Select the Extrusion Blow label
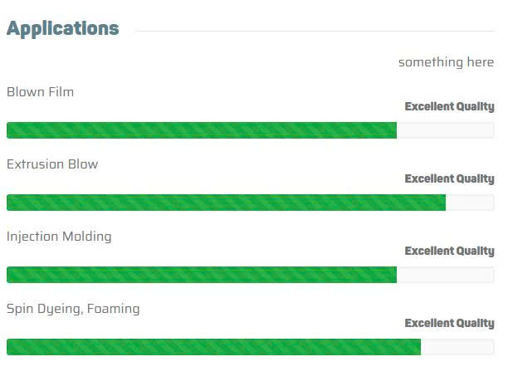This screenshot has height=381, width=508. [52, 164]
